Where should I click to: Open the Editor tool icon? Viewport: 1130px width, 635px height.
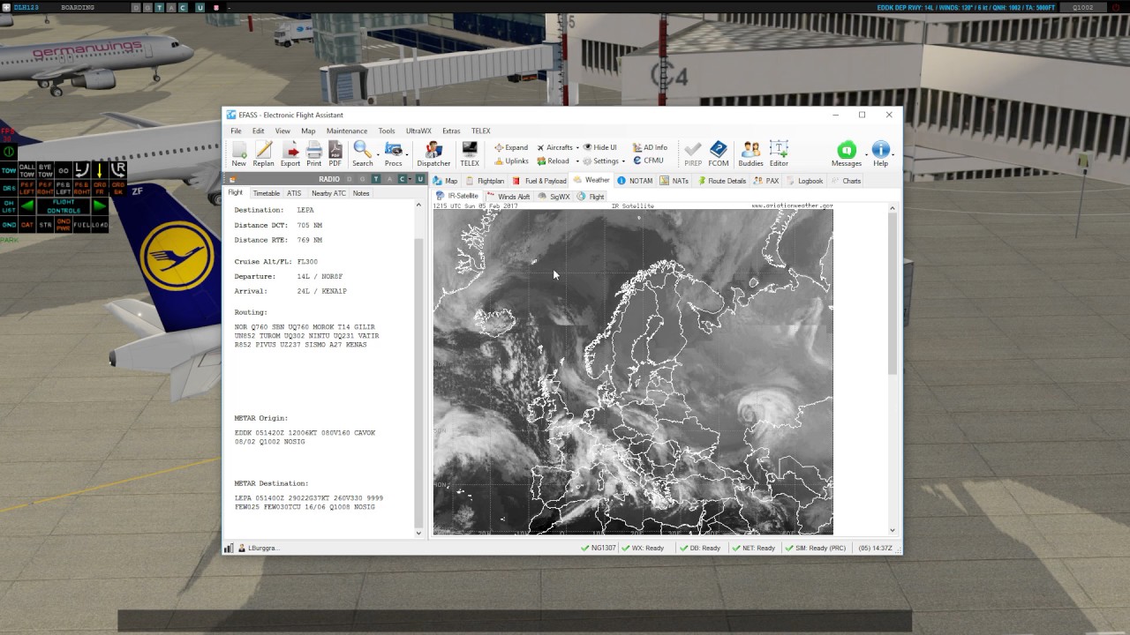coord(779,149)
